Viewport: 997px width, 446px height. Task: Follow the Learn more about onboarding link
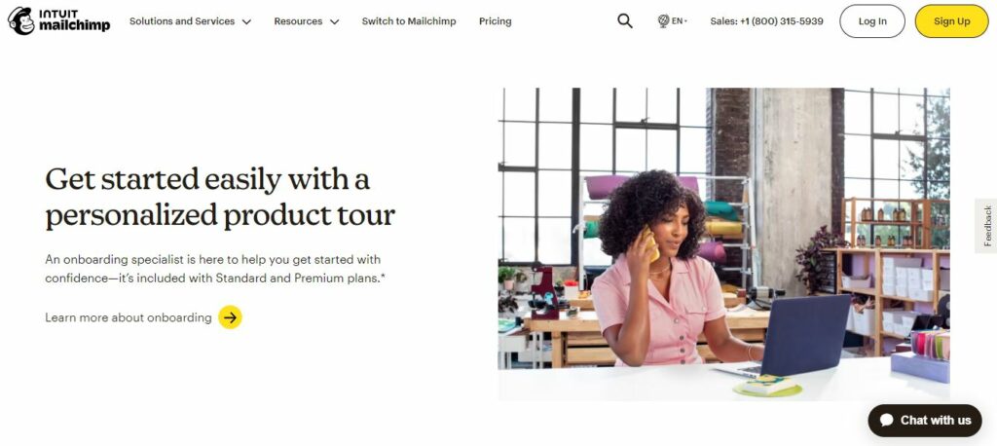(129, 317)
